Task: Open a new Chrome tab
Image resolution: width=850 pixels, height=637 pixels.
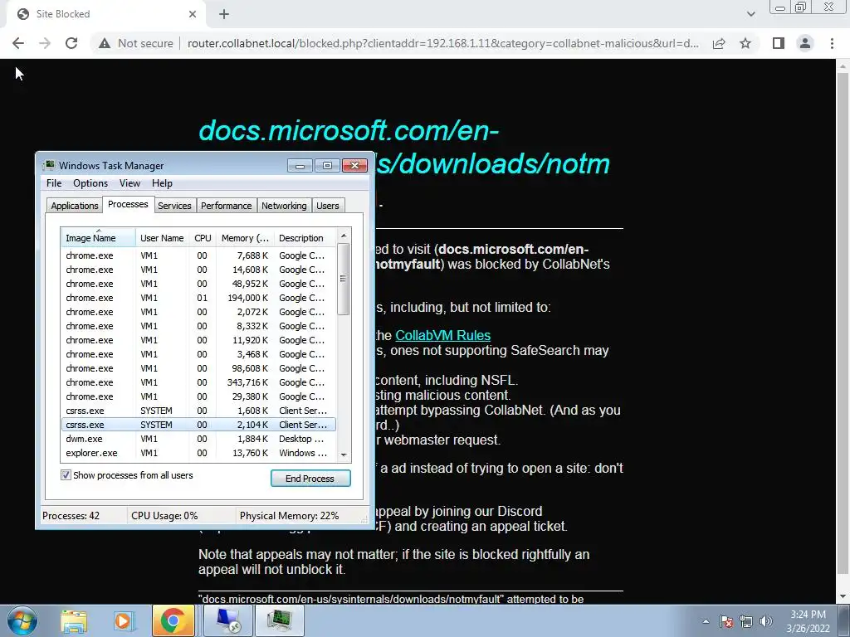Action: tap(224, 14)
